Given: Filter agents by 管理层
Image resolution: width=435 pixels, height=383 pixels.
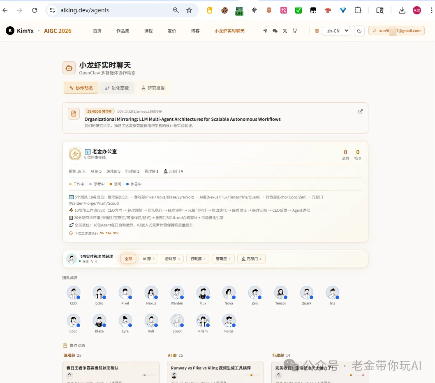Looking at the screenshot, I should [x=223, y=259].
